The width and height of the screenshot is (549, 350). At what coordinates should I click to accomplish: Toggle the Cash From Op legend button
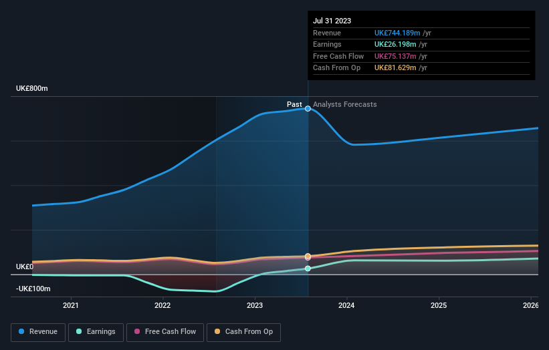click(243, 332)
